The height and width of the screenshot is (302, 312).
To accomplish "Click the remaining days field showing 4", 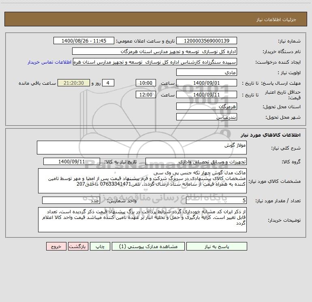I will click(x=108, y=83).
